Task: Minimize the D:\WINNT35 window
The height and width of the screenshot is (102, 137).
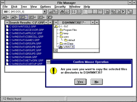Action: point(93,22)
